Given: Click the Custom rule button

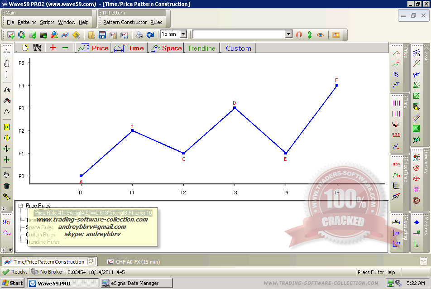Looking at the screenshot, I should pos(238,48).
